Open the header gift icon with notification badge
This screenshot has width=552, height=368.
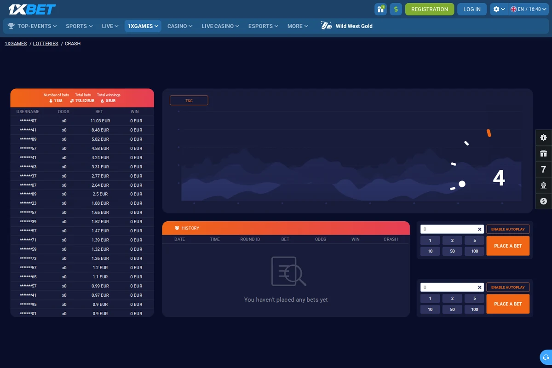380,9
